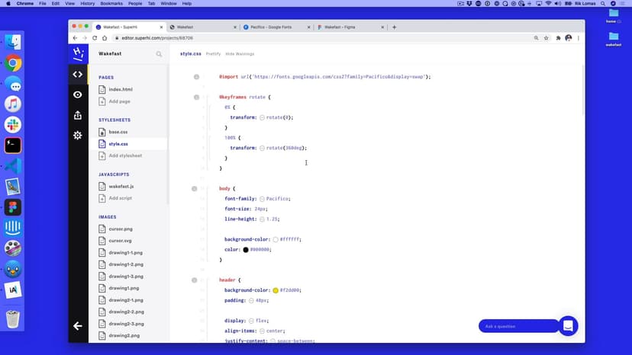Collapse the header rule block
632x355 pixels.
click(x=196, y=280)
